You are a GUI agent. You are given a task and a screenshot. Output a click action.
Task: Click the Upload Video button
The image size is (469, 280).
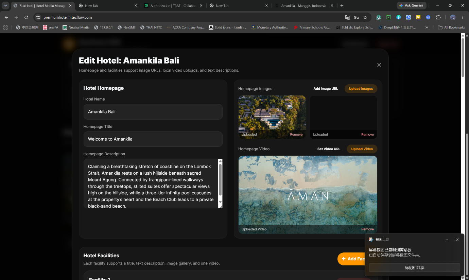[x=362, y=149]
